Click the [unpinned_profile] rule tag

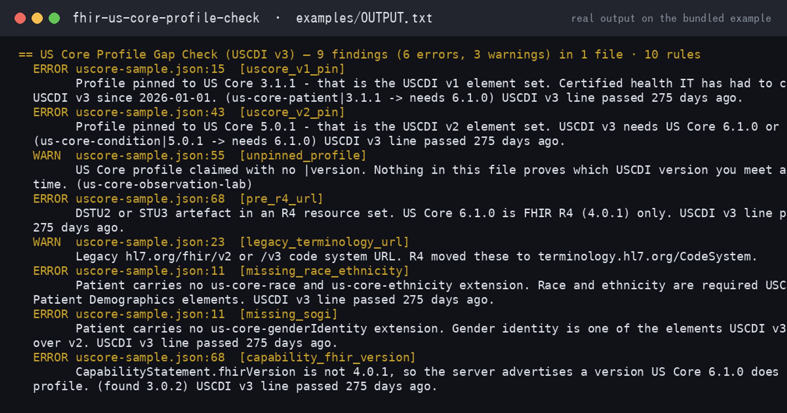click(x=303, y=156)
